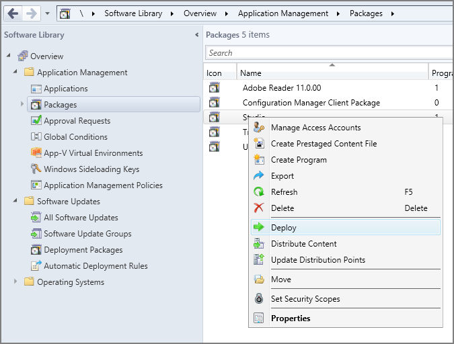Image resolution: width=454 pixels, height=344 pixels.
Task: Choose Create Prestaged Content File
Action: tap(324, 144)
